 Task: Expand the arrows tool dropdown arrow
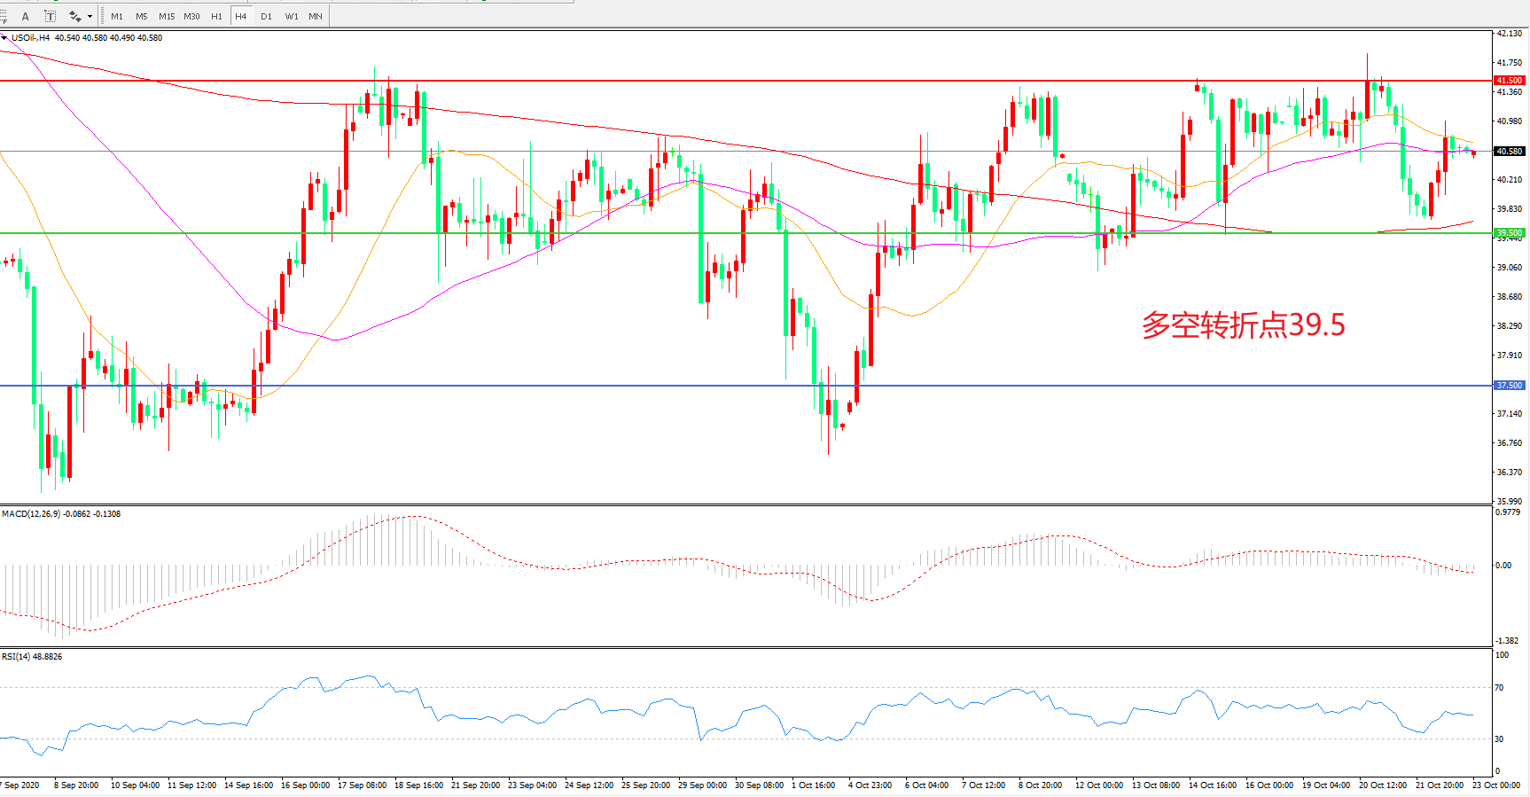(90, 16)
